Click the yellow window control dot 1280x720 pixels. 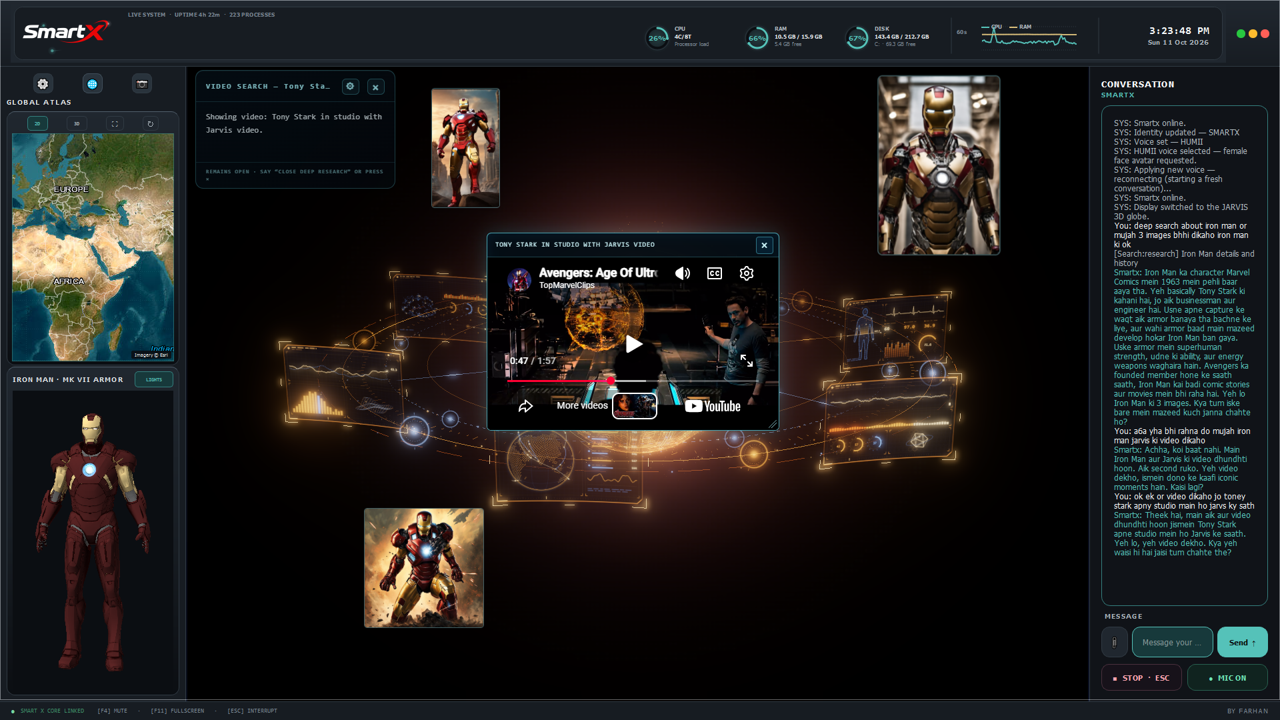pyautogui.click(x=1253, y=34)
